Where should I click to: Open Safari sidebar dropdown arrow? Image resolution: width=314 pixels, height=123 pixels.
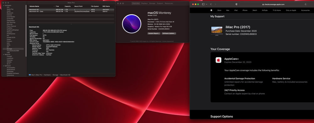pos(207,4)
